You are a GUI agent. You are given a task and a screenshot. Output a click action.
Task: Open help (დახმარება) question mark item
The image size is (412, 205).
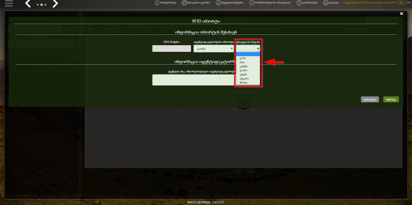pos(307,3)
